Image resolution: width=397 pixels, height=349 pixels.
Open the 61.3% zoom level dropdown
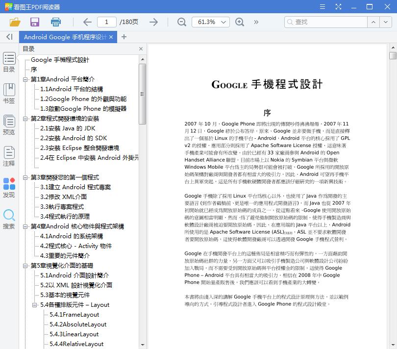tap(210, 22)
